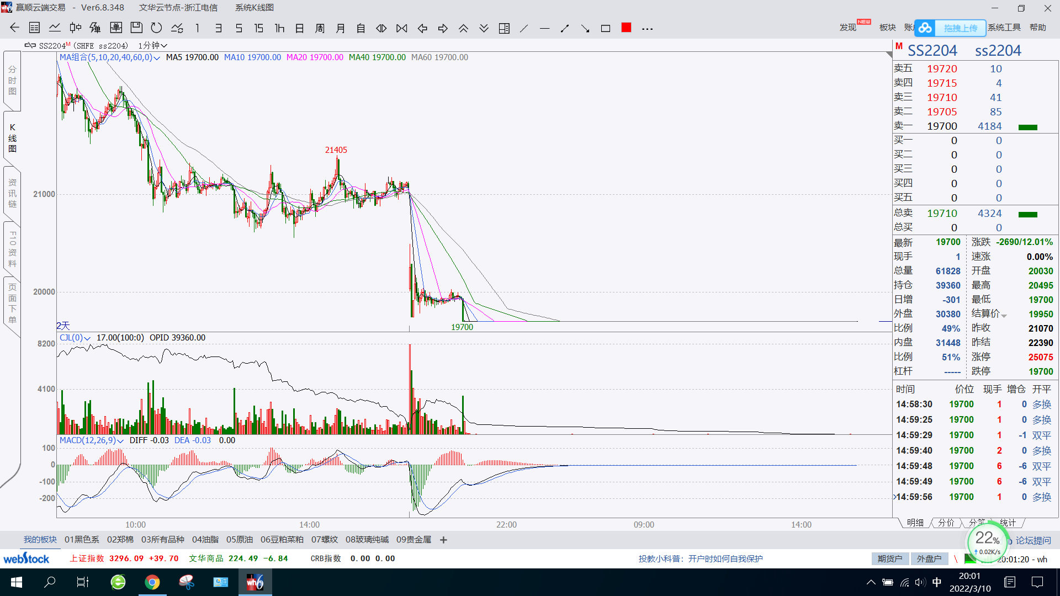This screenshot has width=1060, height=596.
Task: Select the 1h hourly period button
Action: point(279,28)
